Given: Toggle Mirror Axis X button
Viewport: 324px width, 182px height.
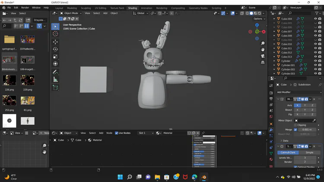Looking at the screenshot, I should [x=297, y=105].
